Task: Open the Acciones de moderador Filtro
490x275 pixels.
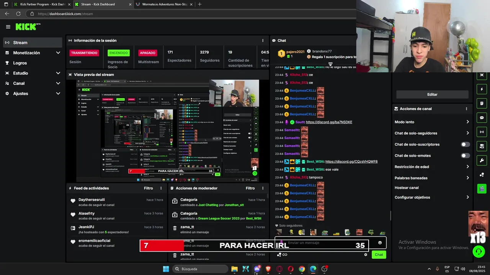Action: coord(250,188)
